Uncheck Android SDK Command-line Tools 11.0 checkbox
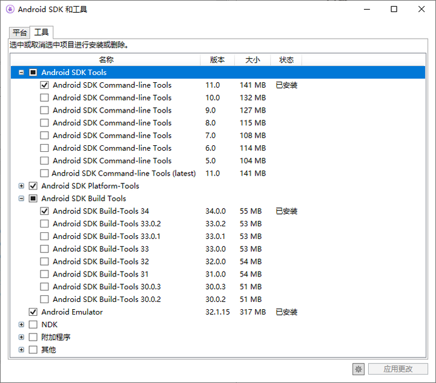This screenshot has height=383, width=436. pos(44,85)
